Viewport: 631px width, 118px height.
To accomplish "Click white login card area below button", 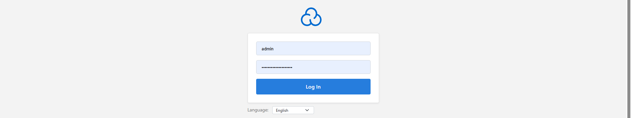I will 313,98.
